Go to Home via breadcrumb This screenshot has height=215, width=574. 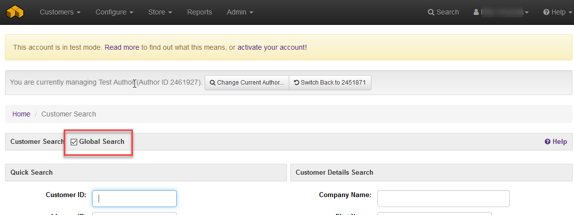(21, 114)
